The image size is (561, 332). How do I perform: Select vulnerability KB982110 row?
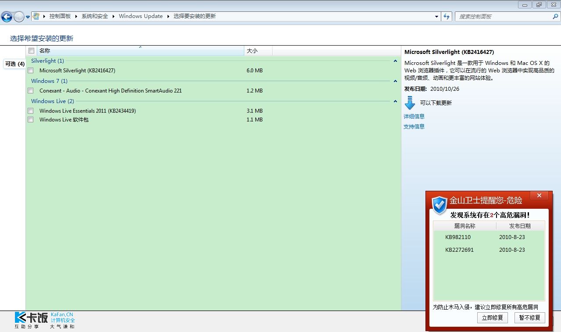click(489, 237)
